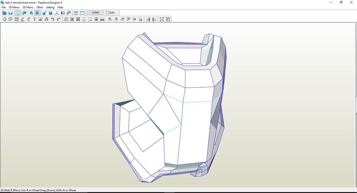This screenshot has width=357, height=193.
Task: Open the 2D Menu
Action: click(28, 7)
